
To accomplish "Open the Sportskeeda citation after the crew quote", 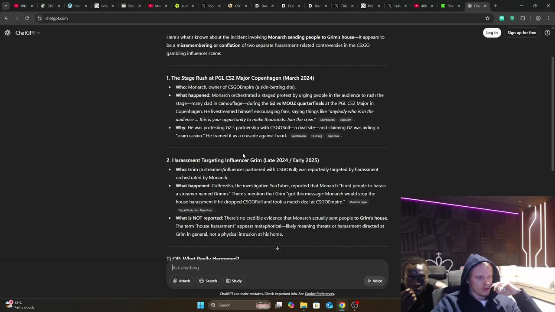I will [x=327, y=120].
